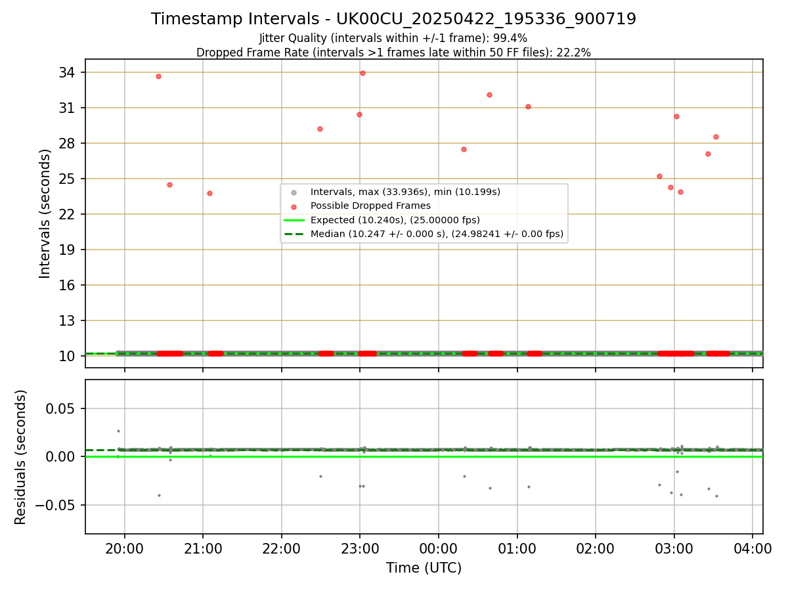
Task: Click the red marker beside 'Possible Dropped Frames' in the legend
Action: pos(294,206)
